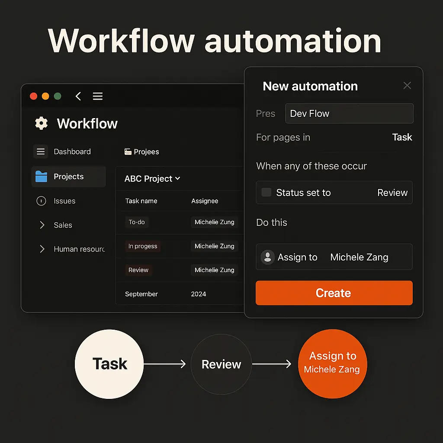Change the Michele Zang assignee selection
Image resolution: width=443 pixels, height=443 pixels.
359,257
